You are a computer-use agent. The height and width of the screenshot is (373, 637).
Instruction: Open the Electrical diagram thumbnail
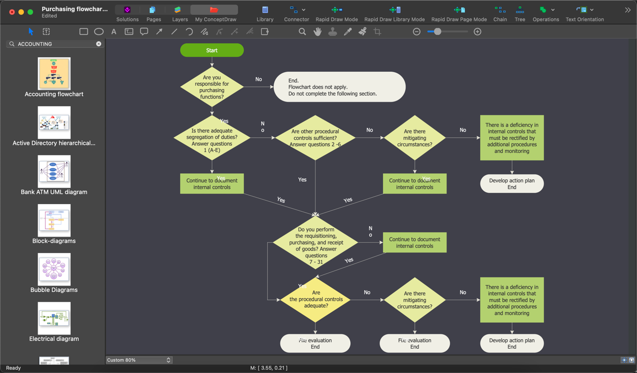pos(54,318)
